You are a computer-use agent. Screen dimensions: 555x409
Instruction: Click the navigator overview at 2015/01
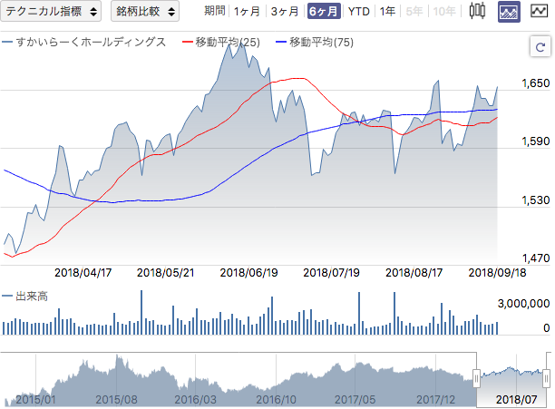[x=35, y=399]
